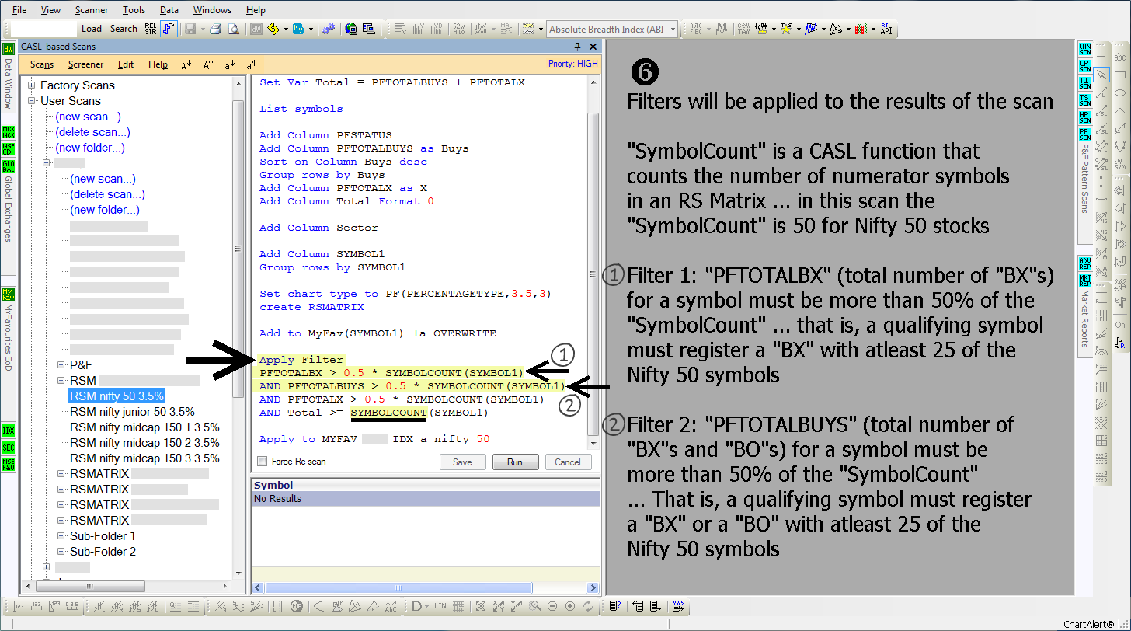Click the CP SCN chart pattern scan icon
Image resolution: width=1131 pixels, height=631 pixels.
[x=1085, y=67]
